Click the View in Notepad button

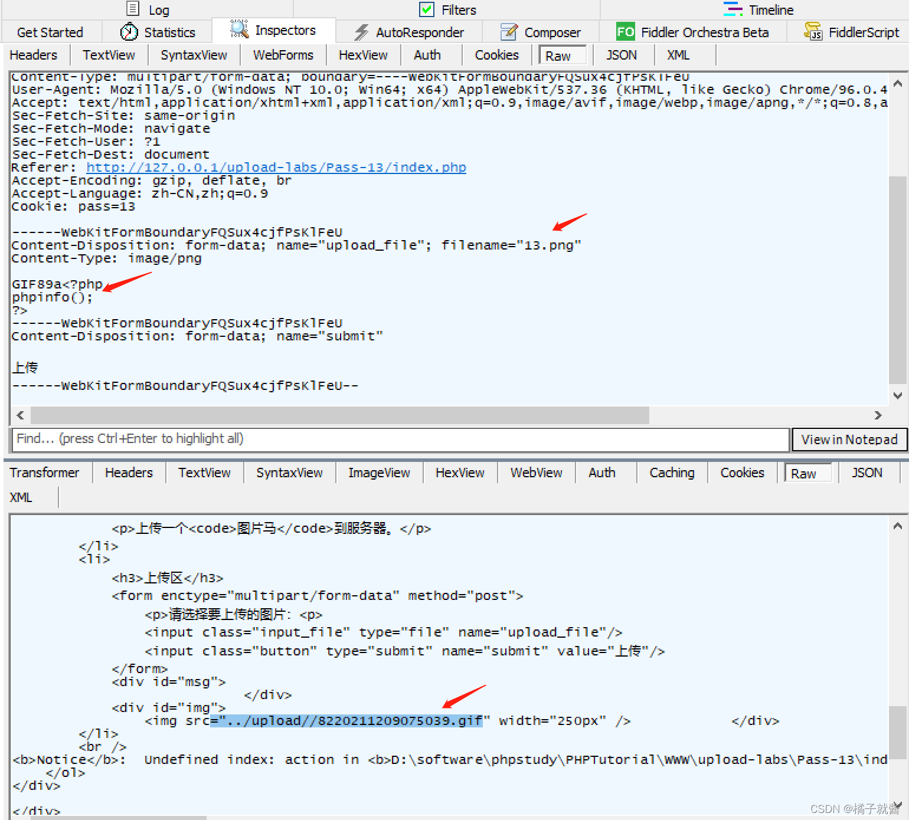pyautogui.click(x=849, y=439)
